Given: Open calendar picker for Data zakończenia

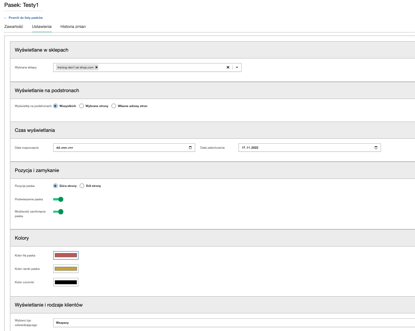Looking at the screenshot, I should pos(376,148).
